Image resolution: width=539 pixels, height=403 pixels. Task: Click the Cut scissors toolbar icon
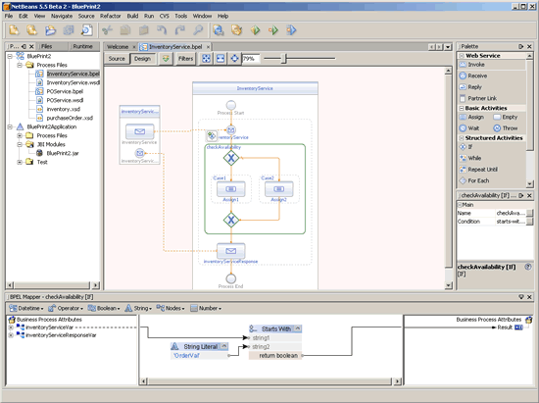[107, 30]
